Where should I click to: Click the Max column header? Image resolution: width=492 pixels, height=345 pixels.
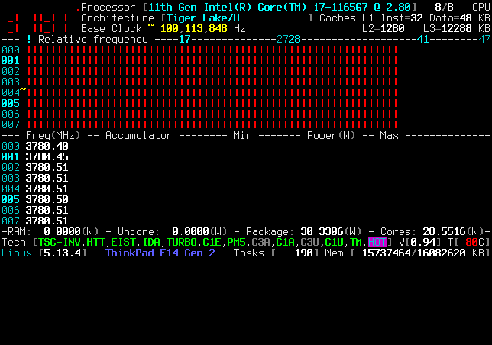tap(389, 136)
